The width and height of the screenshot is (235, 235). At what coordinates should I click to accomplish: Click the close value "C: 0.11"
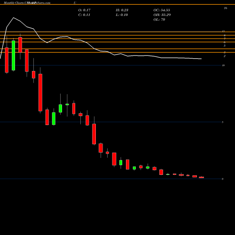pyautogui.click(x=84, y=15)
